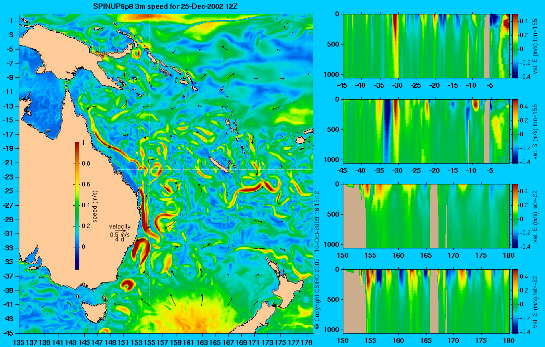
Task: Click the "© Copyright CSIRO 2009" vertical text
Action: (317, 293)
